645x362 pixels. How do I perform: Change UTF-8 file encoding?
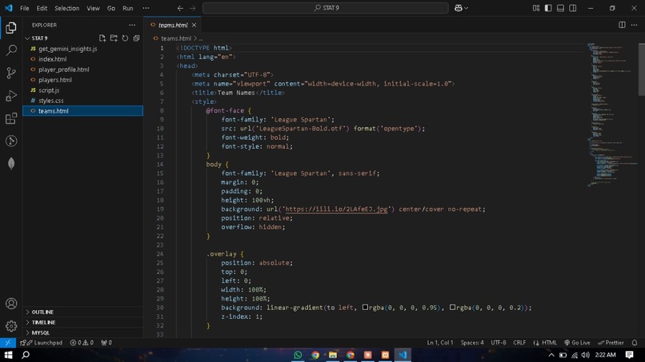click(498, 342)
